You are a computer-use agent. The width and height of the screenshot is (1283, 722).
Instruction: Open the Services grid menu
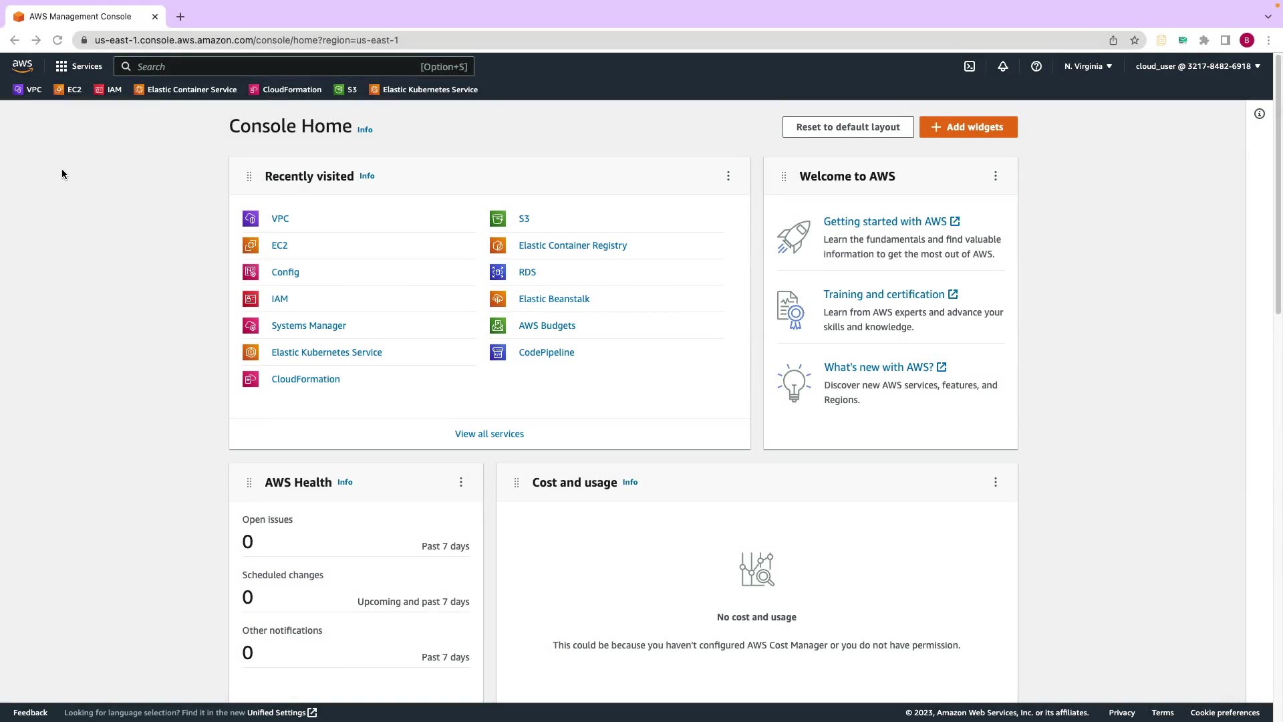tap(79, 66)
